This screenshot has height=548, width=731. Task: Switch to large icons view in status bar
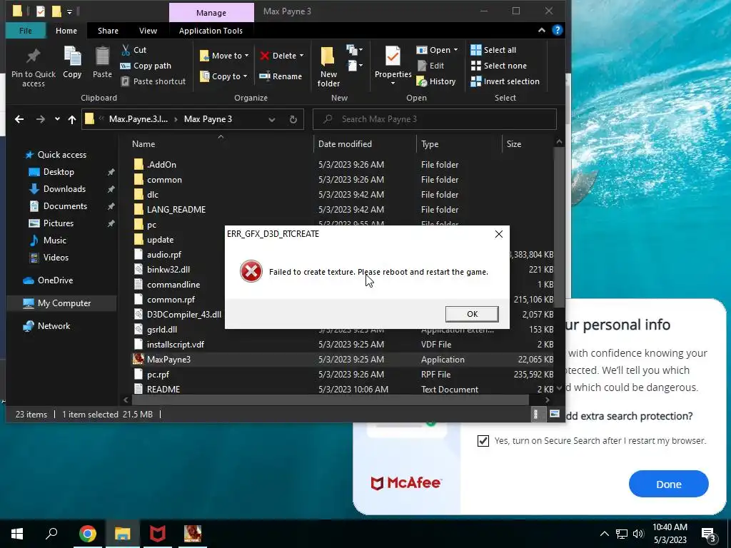[554, 414]
